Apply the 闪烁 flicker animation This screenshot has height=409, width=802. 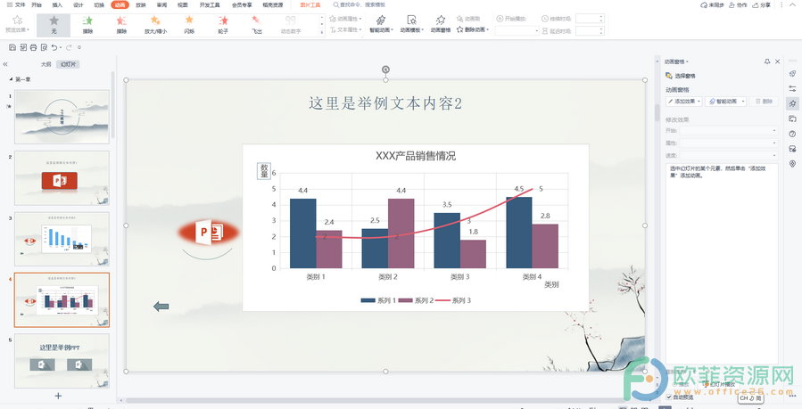pos(189,25)
